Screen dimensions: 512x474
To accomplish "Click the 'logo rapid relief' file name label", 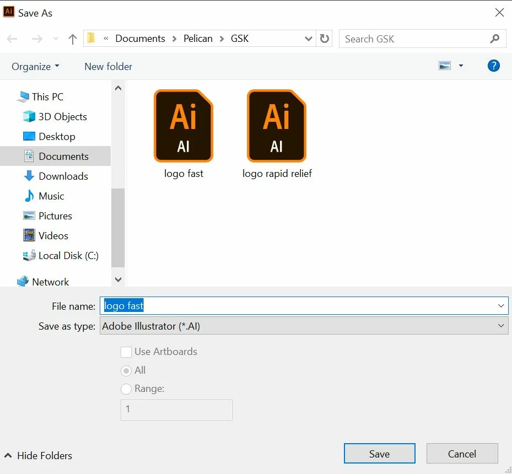I will pyautogui.click(x=277, y=174).
